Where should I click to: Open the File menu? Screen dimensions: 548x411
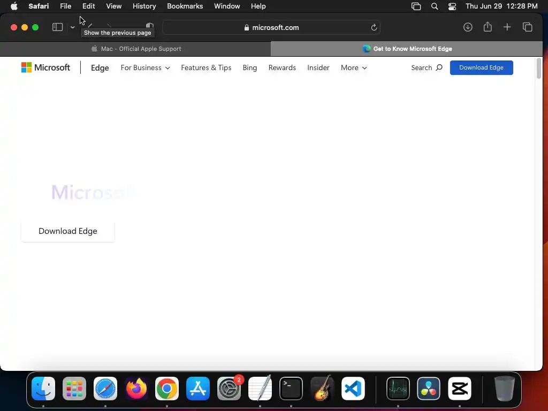point(66,6)
